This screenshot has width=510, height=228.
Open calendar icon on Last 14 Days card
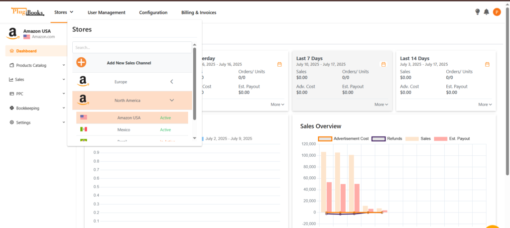487,64
